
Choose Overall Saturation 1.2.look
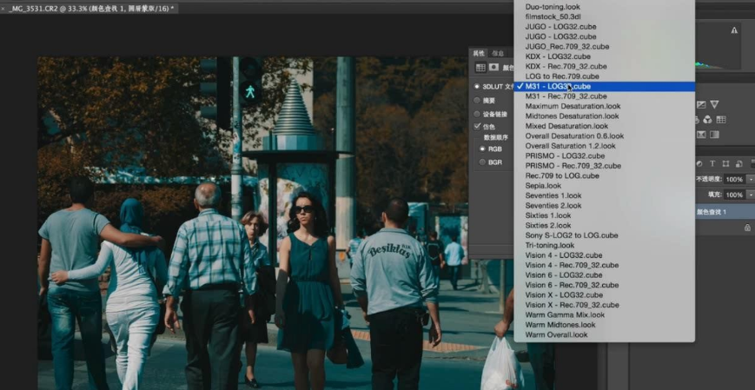[605, 146]
